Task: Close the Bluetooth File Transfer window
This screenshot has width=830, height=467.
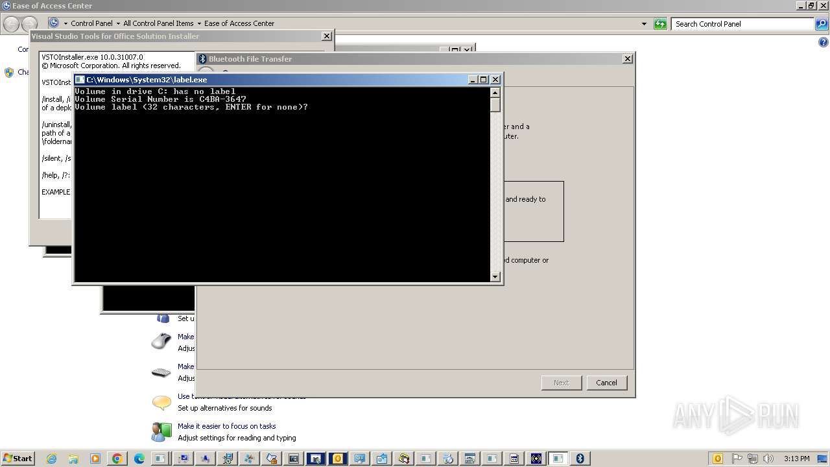Action: click(627, 58)
